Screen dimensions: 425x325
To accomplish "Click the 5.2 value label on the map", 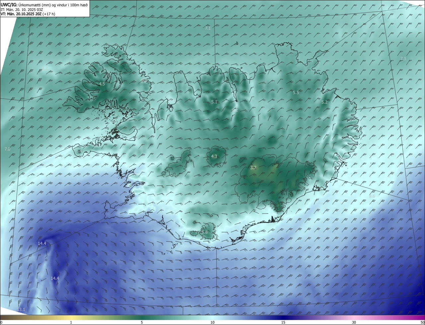I will click(x=324, y=102).
